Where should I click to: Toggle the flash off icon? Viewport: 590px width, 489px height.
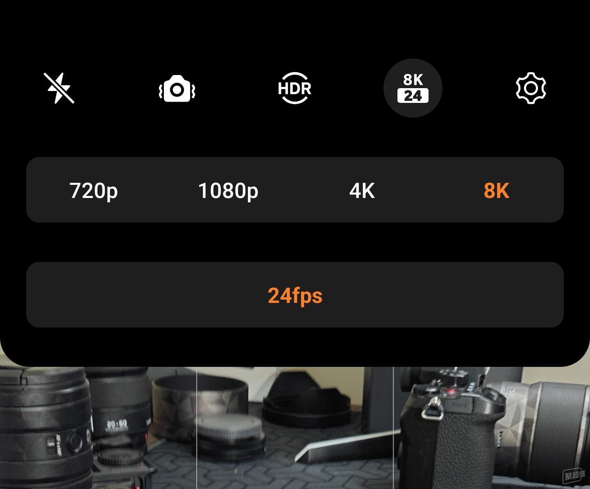[59, 88]
